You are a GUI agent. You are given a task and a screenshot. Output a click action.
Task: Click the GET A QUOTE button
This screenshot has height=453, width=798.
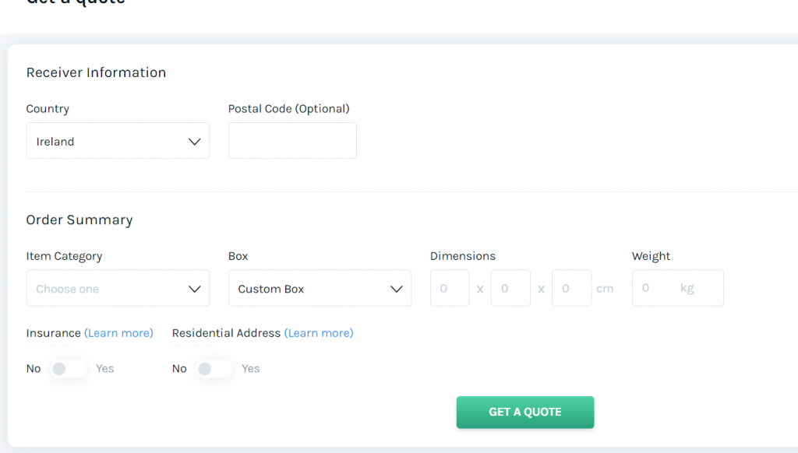tap(525, 413)
